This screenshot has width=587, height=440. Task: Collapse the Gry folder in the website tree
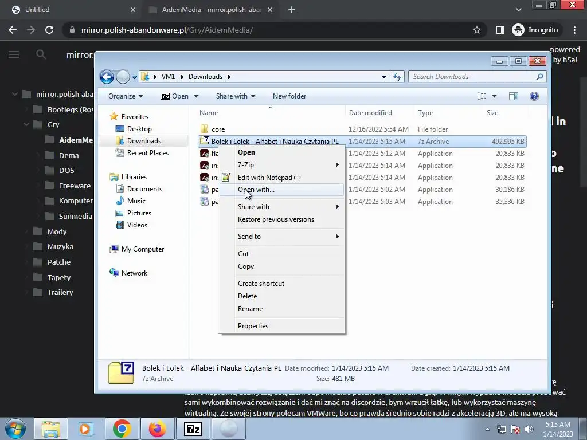pyautogui.click(x=26, y=124)
